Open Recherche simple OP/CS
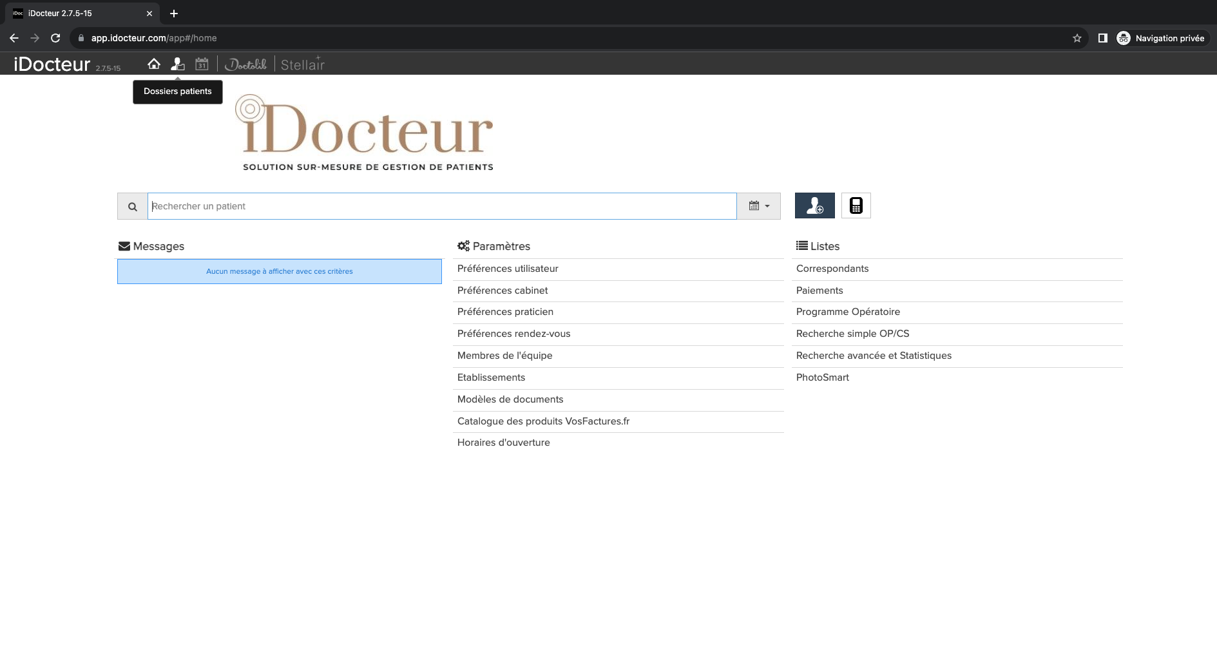Screen dimensions: 1217x668 (852, 334)
